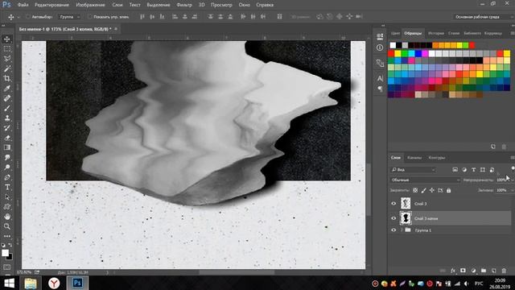Pick the white swatch in Swatches
The image size is (515, 290).
point(393,45)
